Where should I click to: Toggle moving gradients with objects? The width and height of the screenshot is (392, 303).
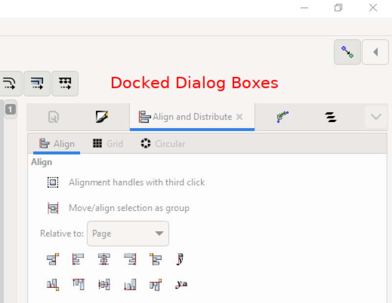click(x=37, y=83)
